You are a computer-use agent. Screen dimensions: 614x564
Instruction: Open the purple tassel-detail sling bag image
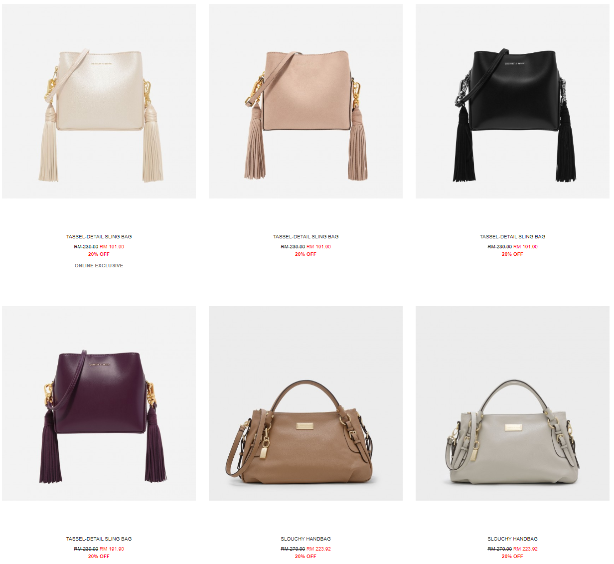tap(99, 403)
